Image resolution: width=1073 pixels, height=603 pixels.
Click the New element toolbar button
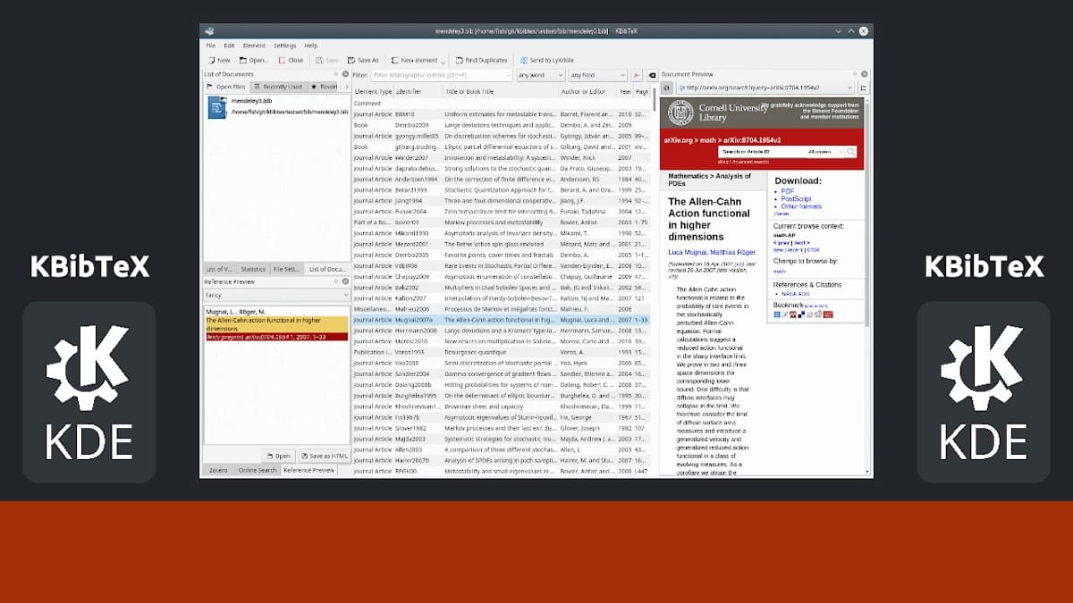(x=416, y=61)
